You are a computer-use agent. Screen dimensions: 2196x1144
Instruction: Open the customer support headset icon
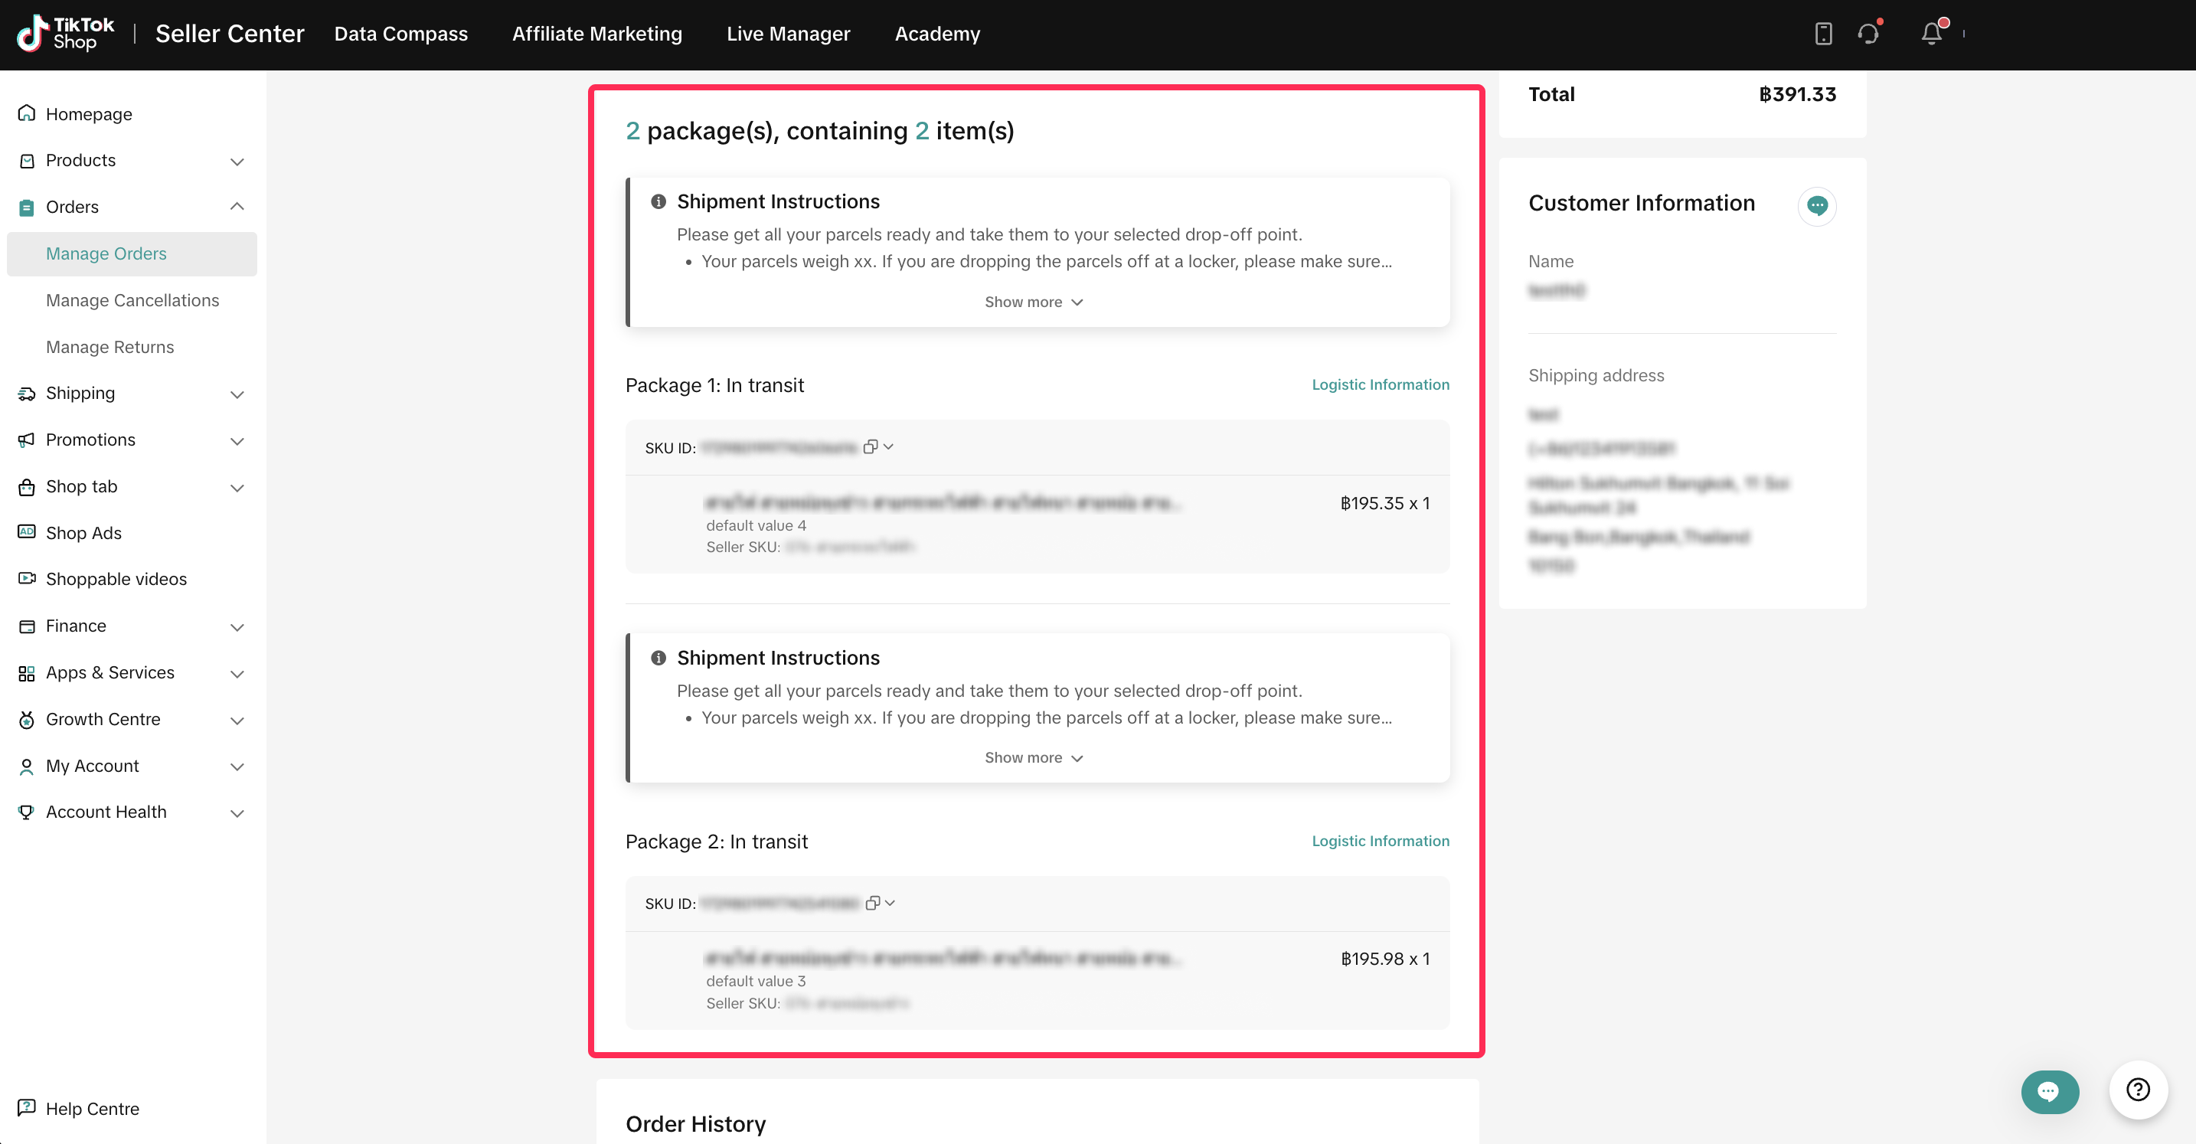click(1868, 34)
